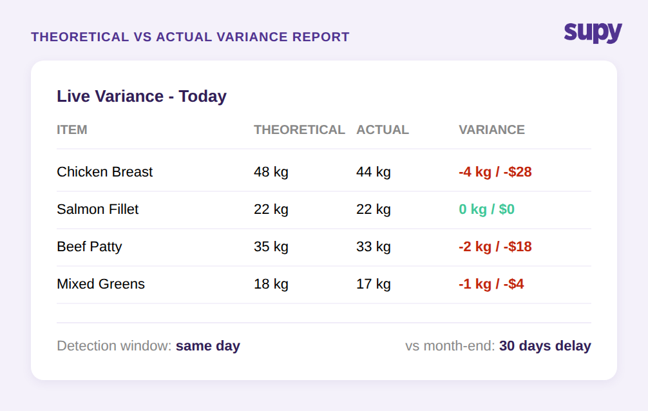This screenshot has width=648, height=411.
Task: Click the supy logo
Action: (593, 33)
